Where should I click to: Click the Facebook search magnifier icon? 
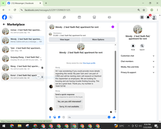click(x=11, y=17)
